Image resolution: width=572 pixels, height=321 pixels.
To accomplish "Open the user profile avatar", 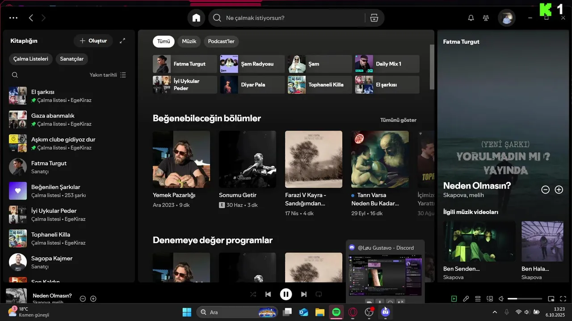I will [x=507, y=18].
